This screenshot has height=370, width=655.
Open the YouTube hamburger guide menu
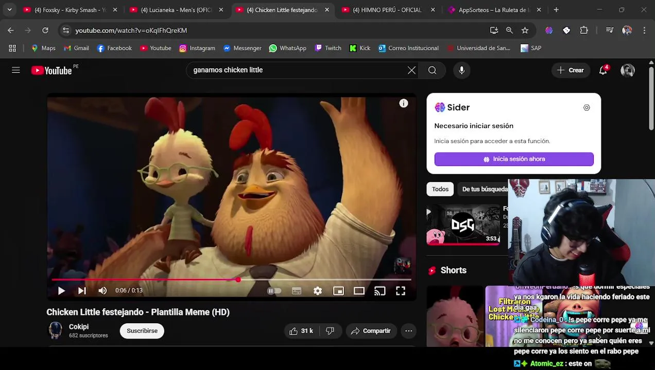[x=16, y=70]
